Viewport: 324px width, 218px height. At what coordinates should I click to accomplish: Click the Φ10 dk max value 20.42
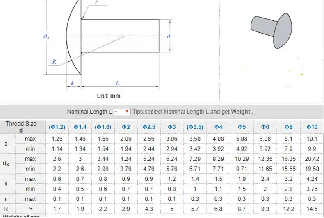point(312,159)
